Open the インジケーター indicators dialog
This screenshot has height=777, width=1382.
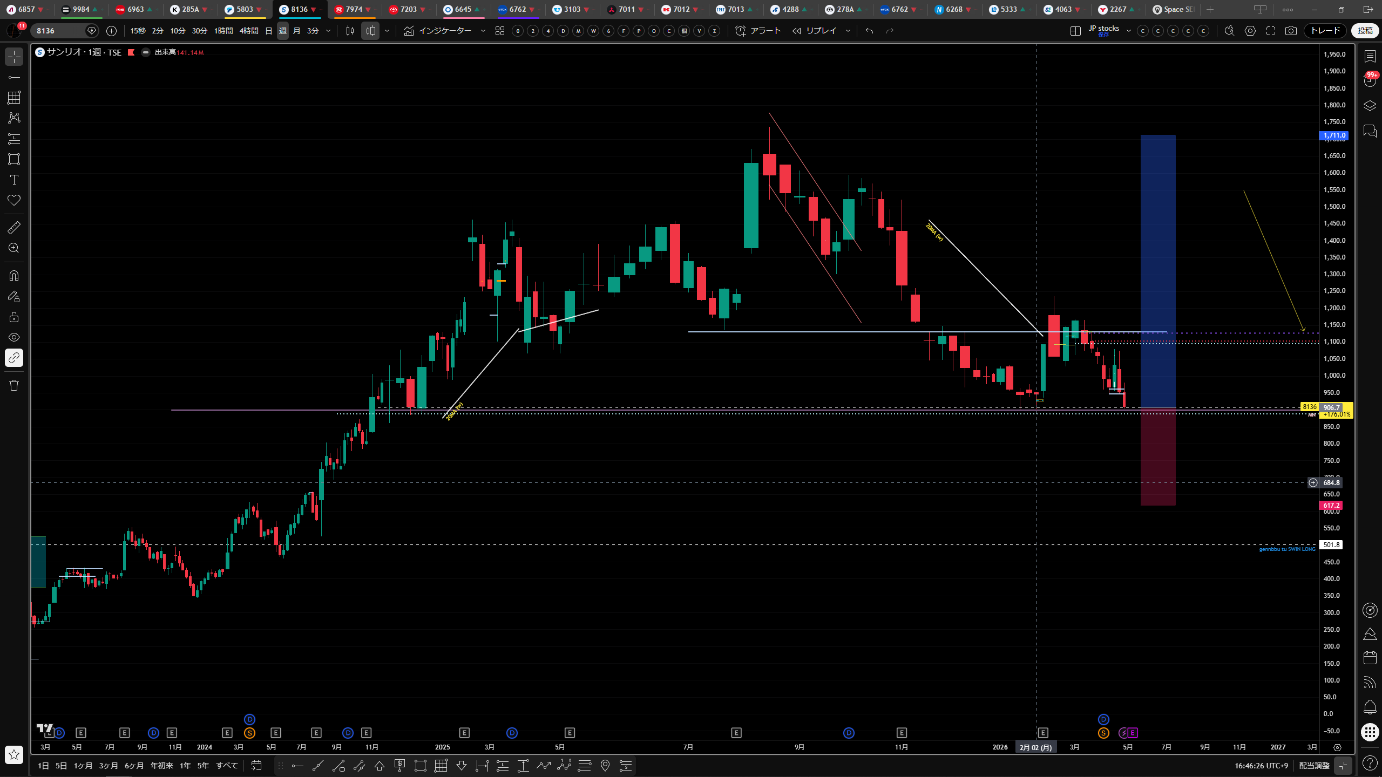coord(437,31)
